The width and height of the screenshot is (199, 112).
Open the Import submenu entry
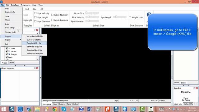[11, 36]
